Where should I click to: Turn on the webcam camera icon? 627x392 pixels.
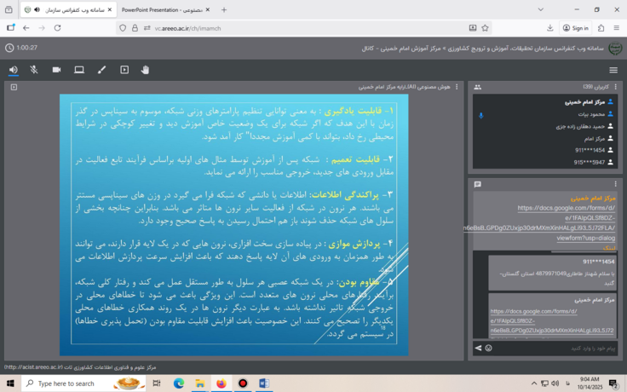coord(56,70)
